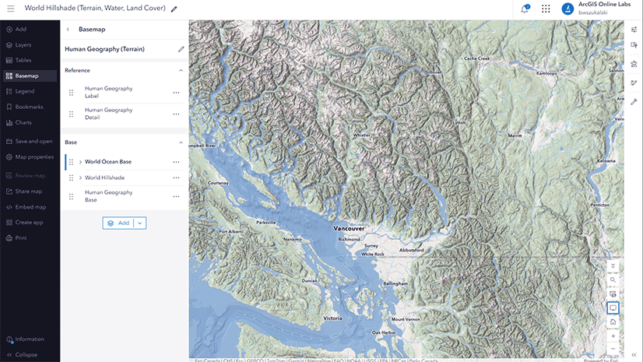
Task: Open the hamburger menu
Action: pos(11,9)
